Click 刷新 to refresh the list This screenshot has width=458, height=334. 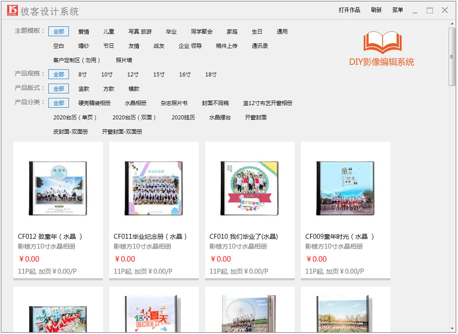tap(376, 10)
